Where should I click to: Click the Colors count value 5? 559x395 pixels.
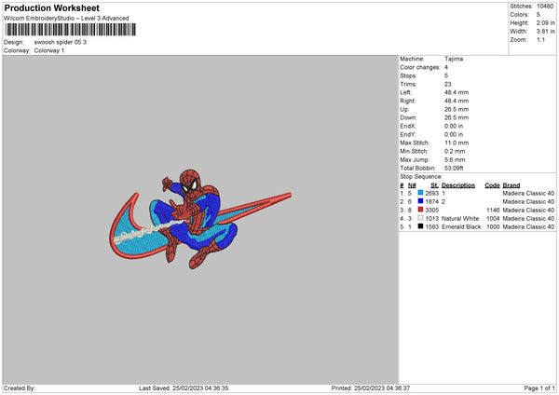tap(539, 15)
